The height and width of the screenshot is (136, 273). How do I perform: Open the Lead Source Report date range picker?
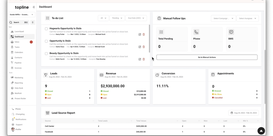point(243,113)
